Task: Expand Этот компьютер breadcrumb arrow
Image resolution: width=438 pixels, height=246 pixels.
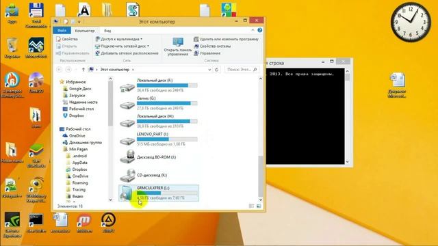Action: (x=133, y=70)
